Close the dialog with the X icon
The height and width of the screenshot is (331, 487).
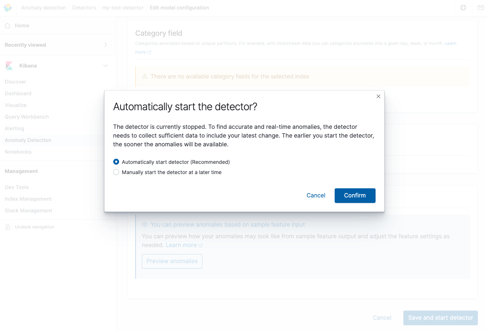point(378,96)
